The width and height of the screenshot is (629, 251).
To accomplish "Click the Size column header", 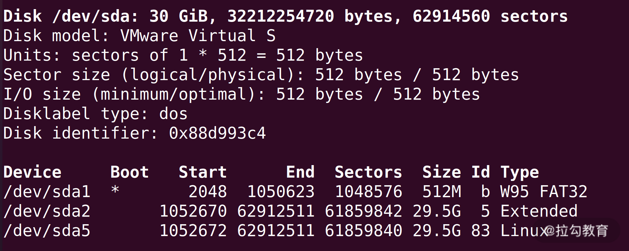I will pyautogui.click(x=441, y=172).
